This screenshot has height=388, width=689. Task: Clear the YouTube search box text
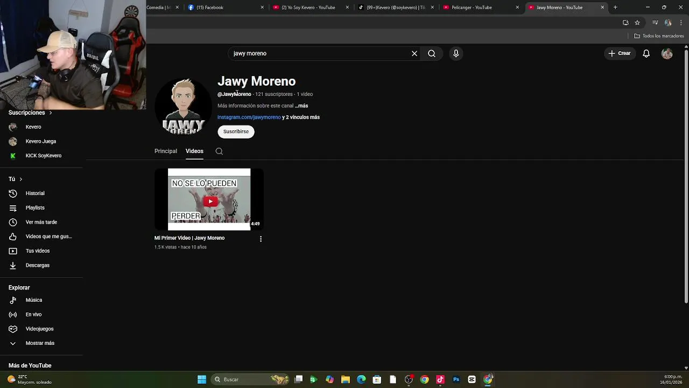[414, 53]
